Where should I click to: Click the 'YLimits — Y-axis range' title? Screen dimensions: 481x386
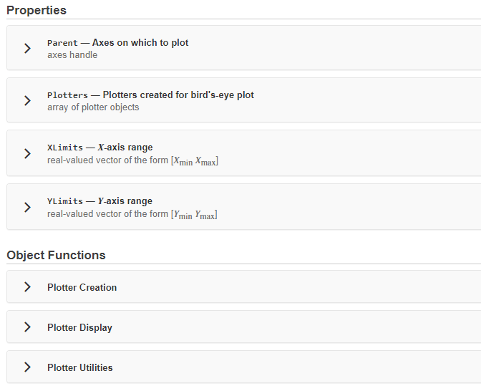click(x=99, y=201)
